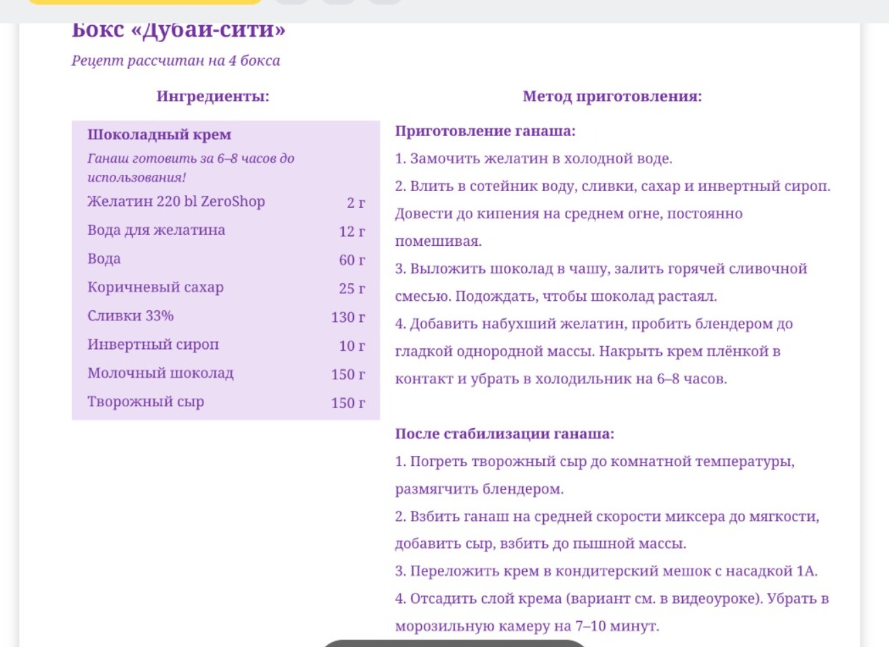This screenshot has width=889, height=647.
Task: Click the «Шоколадный крем» section header
Action: [x=159, y=135]
